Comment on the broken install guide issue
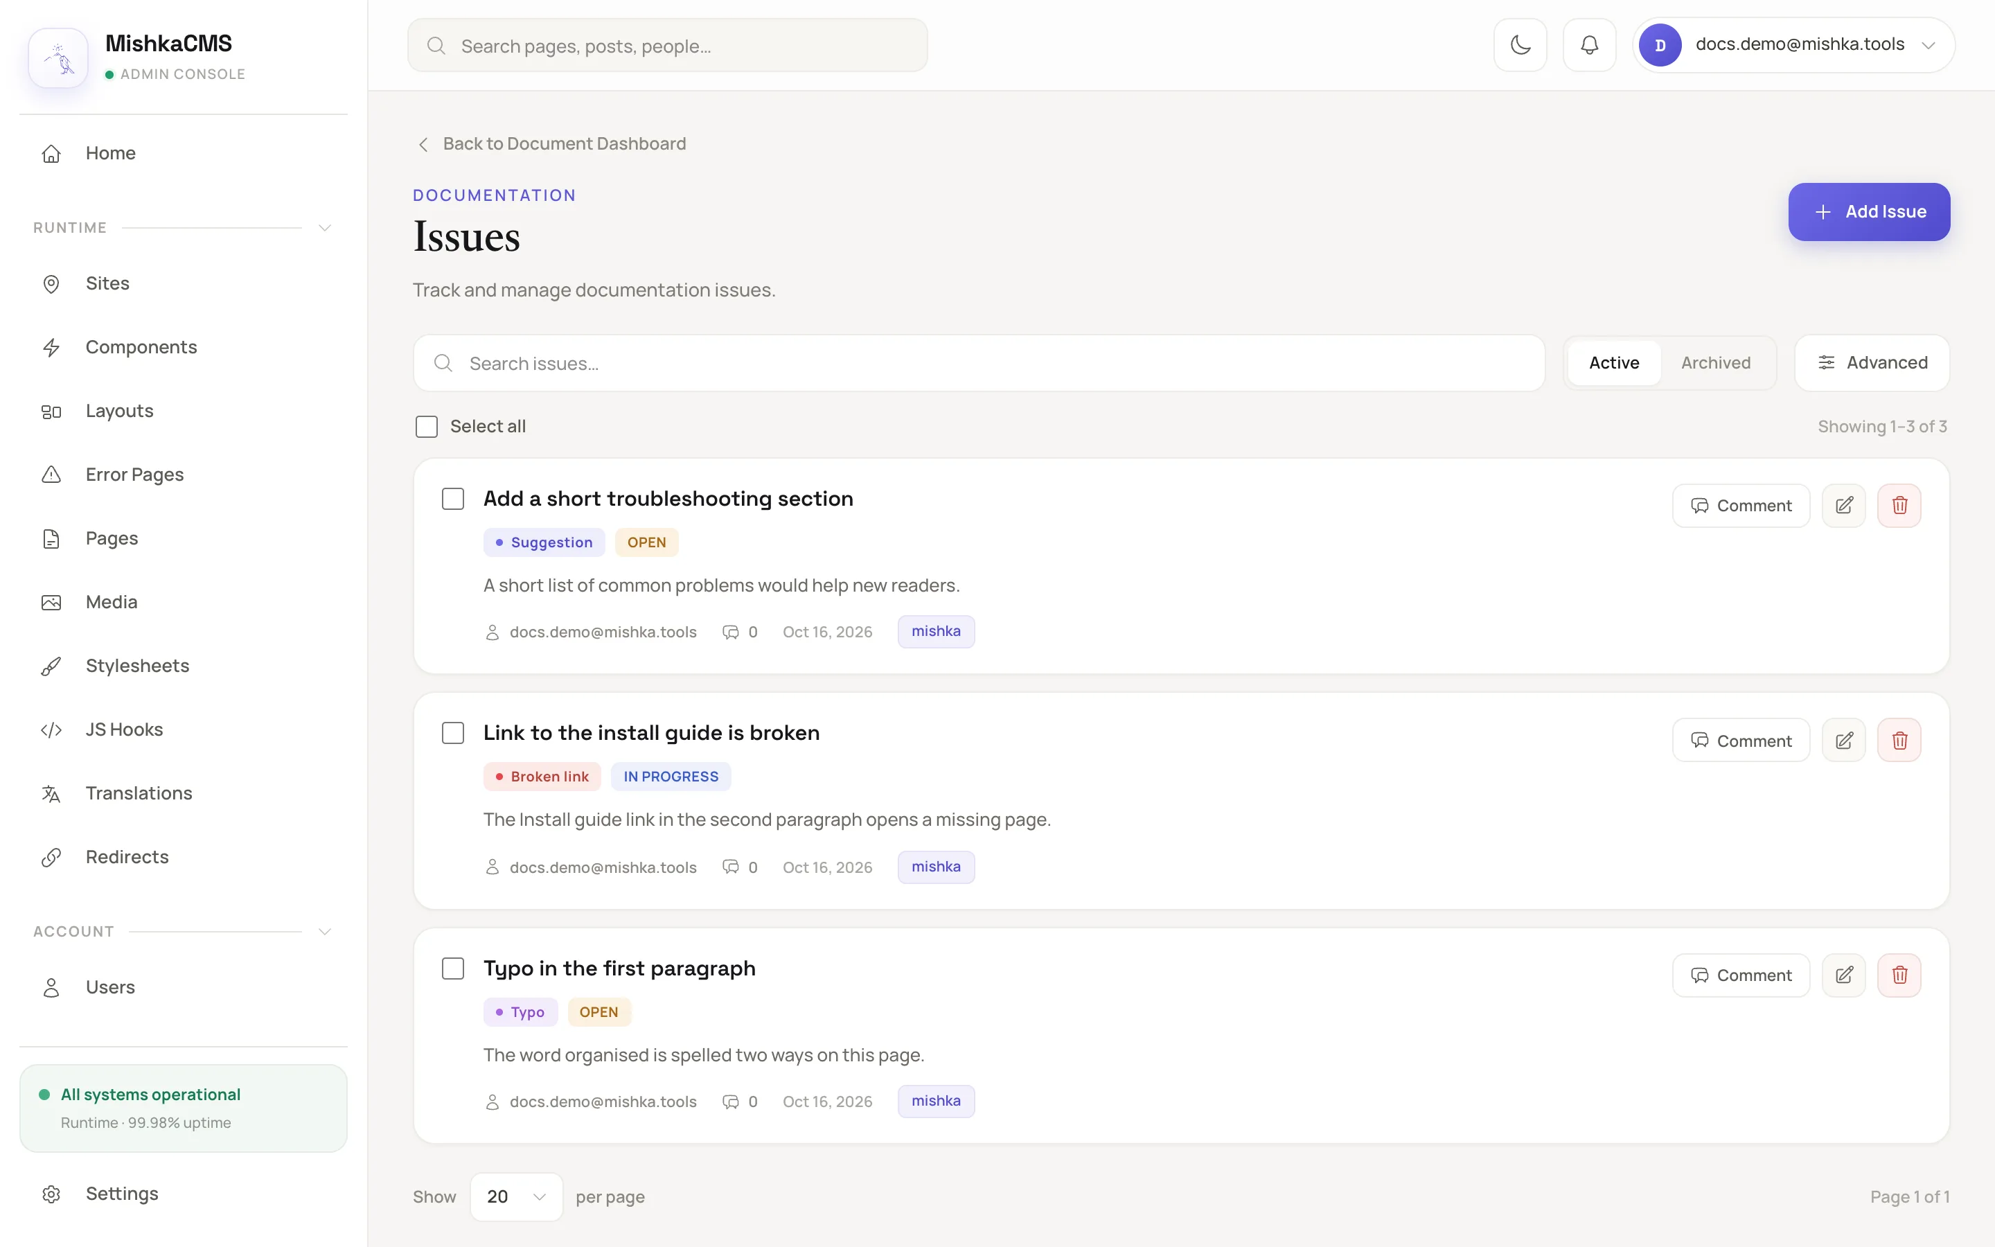1995x1247 pixels. click(x=1740, y=740)
